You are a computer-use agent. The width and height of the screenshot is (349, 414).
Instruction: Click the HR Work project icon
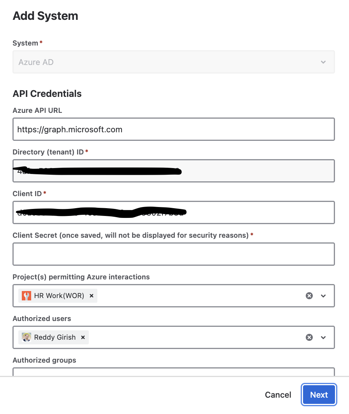tap(26, 296)
